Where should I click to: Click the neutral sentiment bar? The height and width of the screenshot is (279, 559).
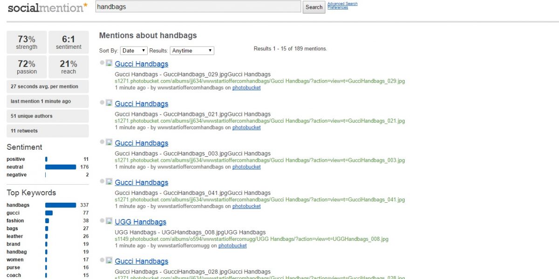61,167
